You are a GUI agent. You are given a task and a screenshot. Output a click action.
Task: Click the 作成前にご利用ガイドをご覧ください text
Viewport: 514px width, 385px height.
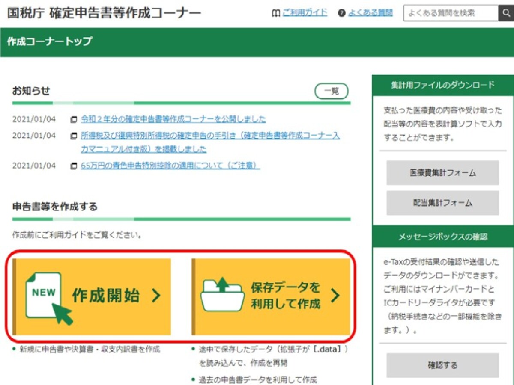click(x=77, y=235)
